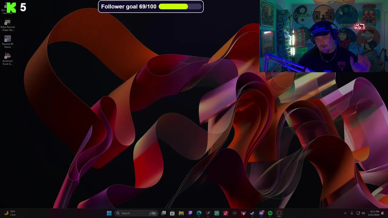The image size is (388, 218).
Task: Open the notifications bell icon
Action: click(383, 213)
